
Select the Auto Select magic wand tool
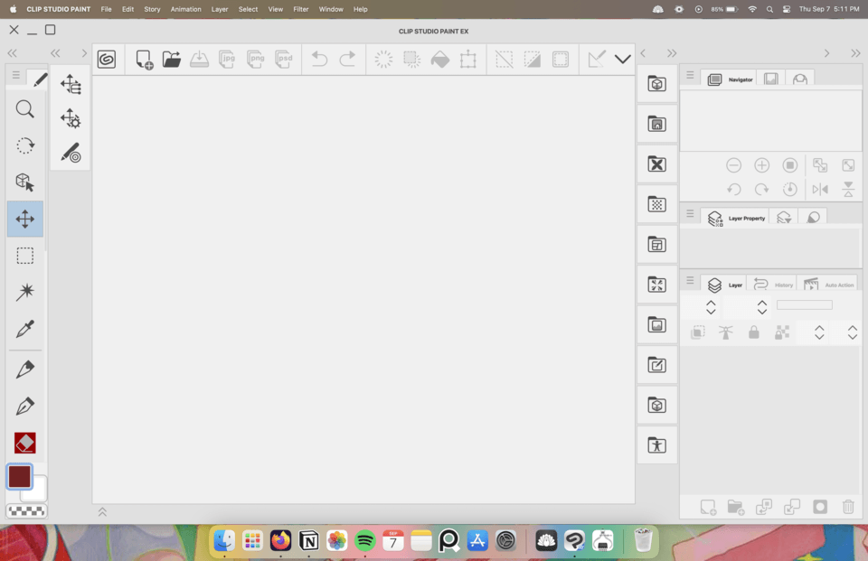tap(24, 291)
